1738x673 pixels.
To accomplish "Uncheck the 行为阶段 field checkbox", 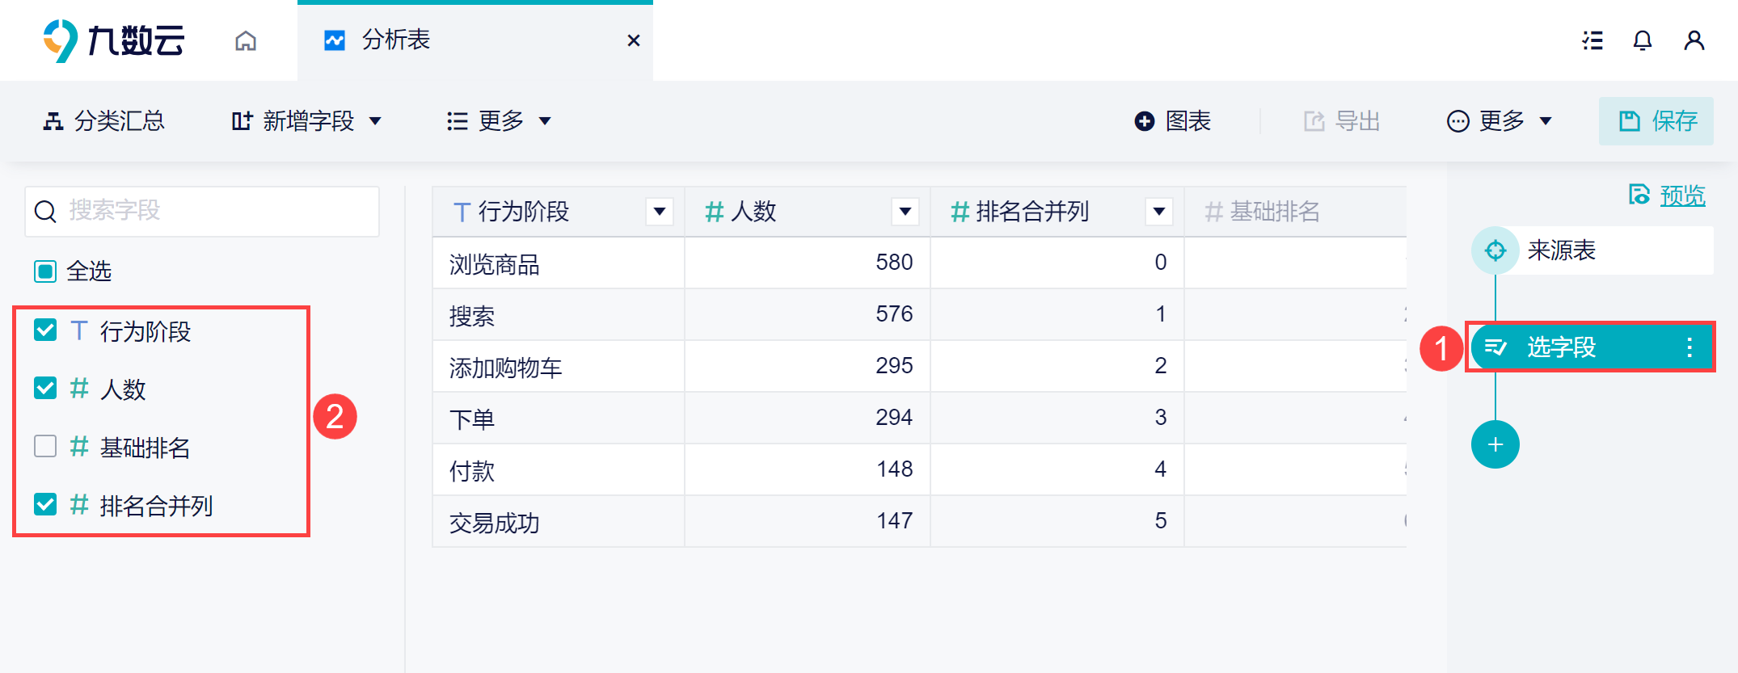I will [x=45, y=330].
